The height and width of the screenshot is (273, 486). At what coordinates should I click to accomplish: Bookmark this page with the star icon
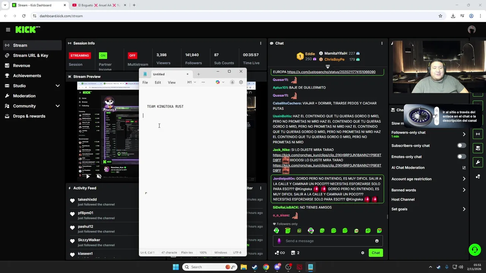(440, 16)
